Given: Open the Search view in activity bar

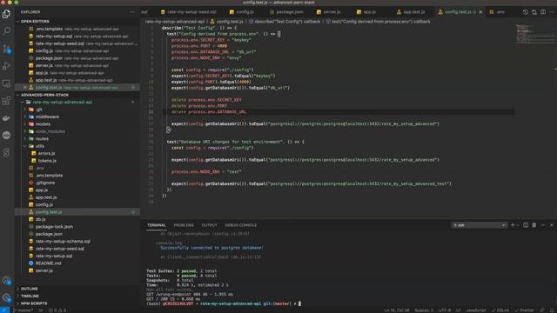Looking at the screenshot, I should click(6, 31).
